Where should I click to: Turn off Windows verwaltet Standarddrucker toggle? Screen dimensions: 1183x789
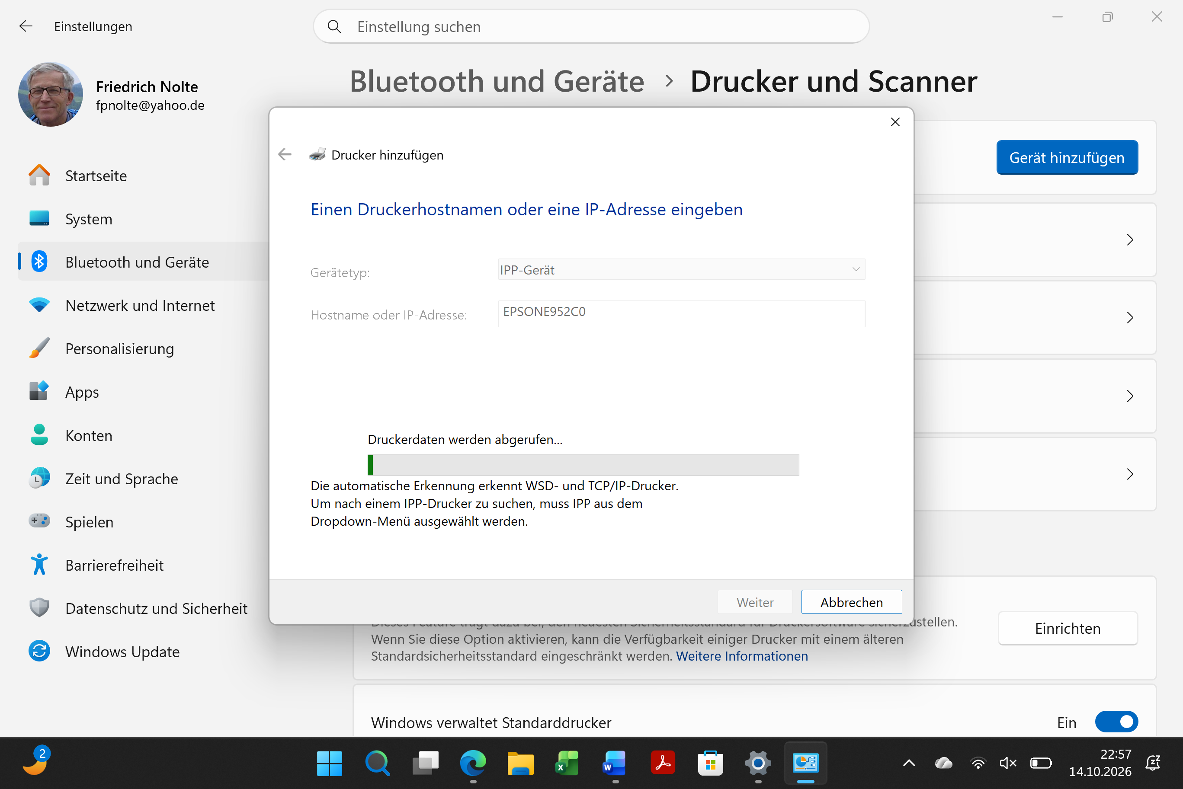click(1116, 722)
